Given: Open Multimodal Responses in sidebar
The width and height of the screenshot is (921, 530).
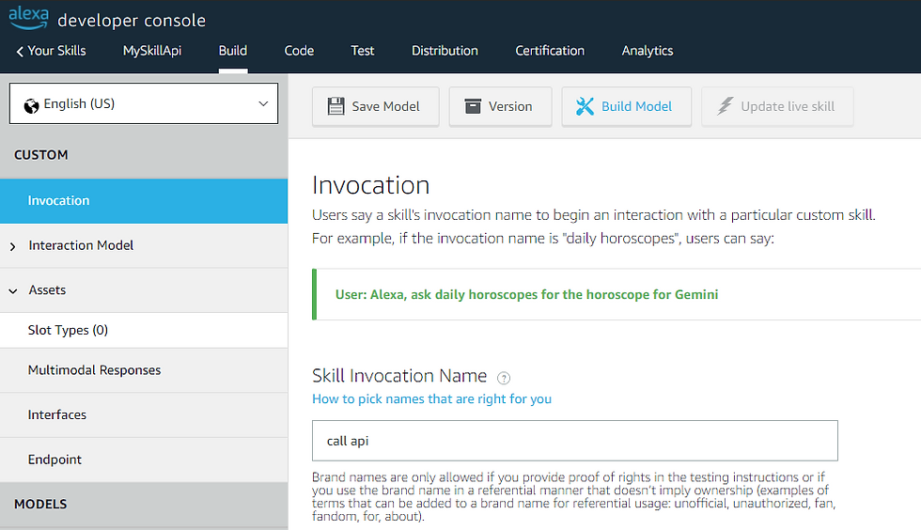Looking at the screenshot, I should [x=144, y=370].
